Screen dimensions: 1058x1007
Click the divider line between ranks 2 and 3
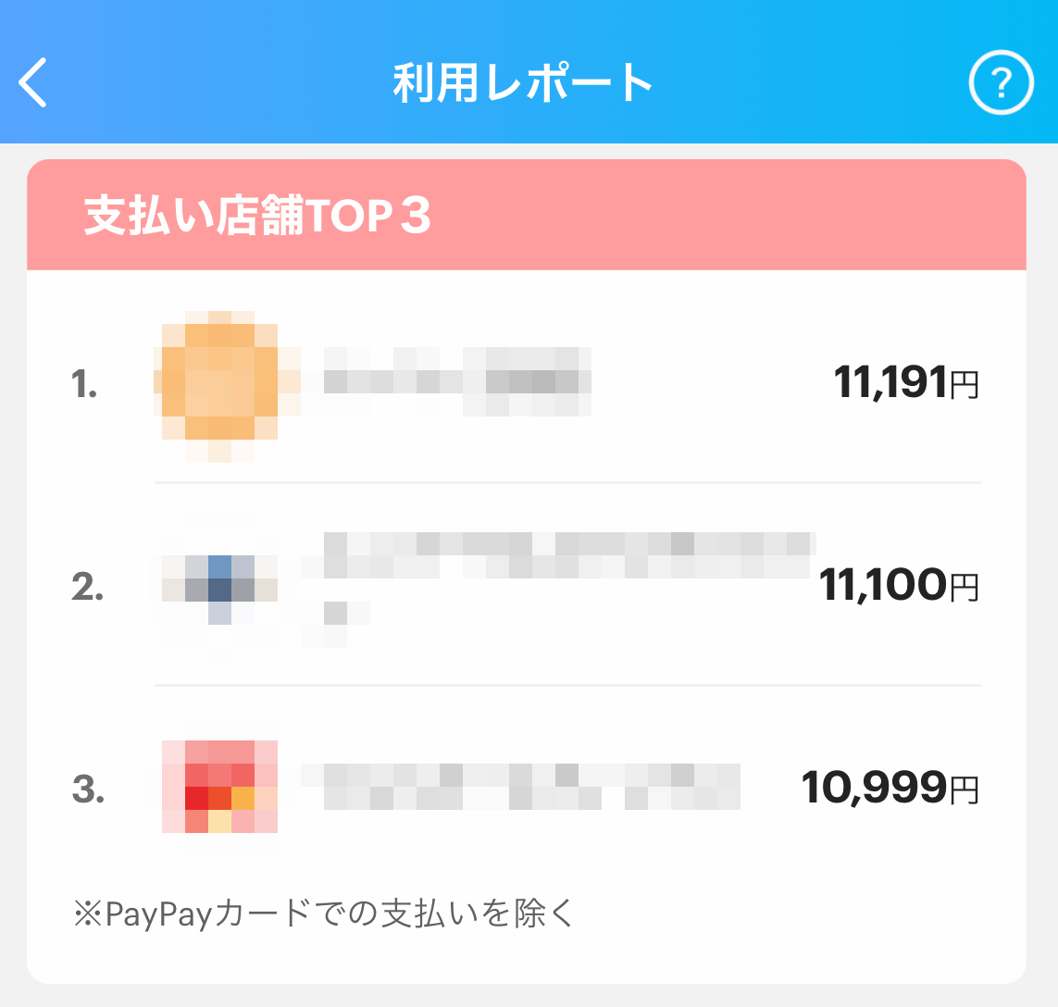[x=566, y=685]
